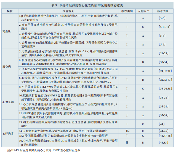This screenshot has width=176, height=154.
Task: Click reference [33-34]
Action: click(164, 62)
